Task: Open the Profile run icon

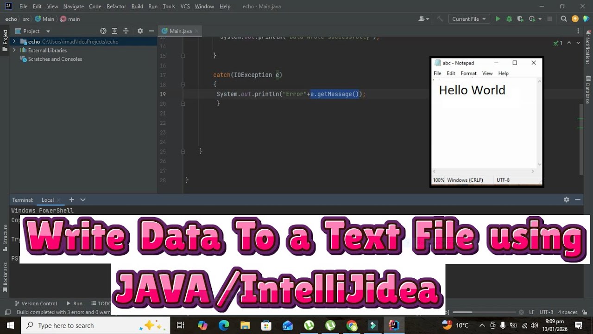Action: 532,19
